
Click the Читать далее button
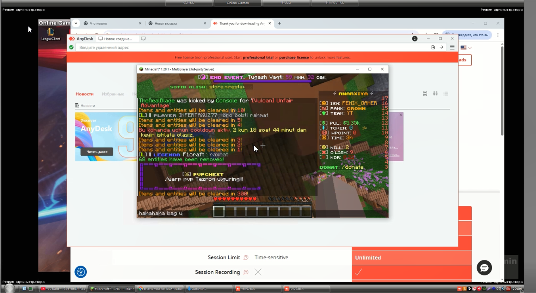coord(97,152)
